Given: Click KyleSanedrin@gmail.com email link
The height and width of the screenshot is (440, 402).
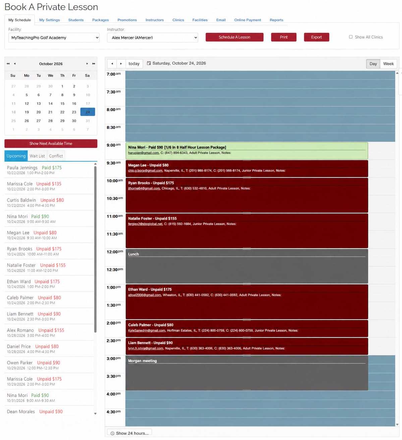Looking at the screenshot, I should [147, 331].
